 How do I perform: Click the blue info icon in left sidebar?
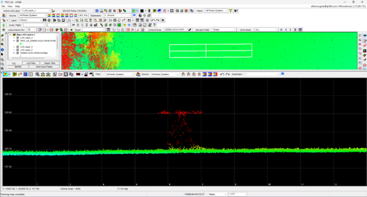2,50
